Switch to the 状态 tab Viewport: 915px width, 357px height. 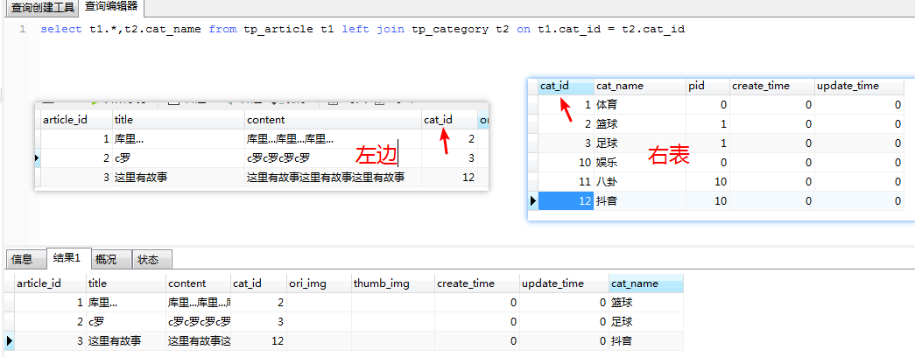coord(149,259)
